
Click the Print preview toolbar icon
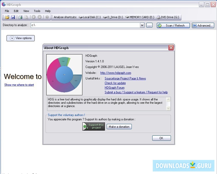coord(26,17)
